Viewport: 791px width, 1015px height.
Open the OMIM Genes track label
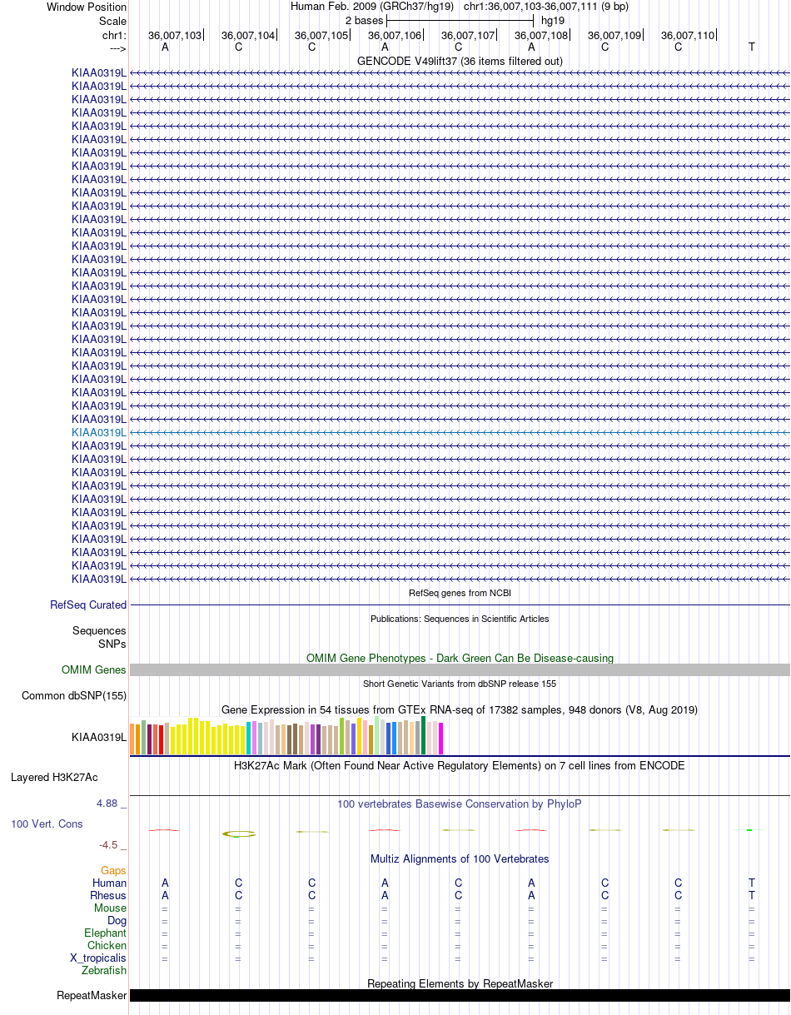pyautogui.click(x=94, y=669)
